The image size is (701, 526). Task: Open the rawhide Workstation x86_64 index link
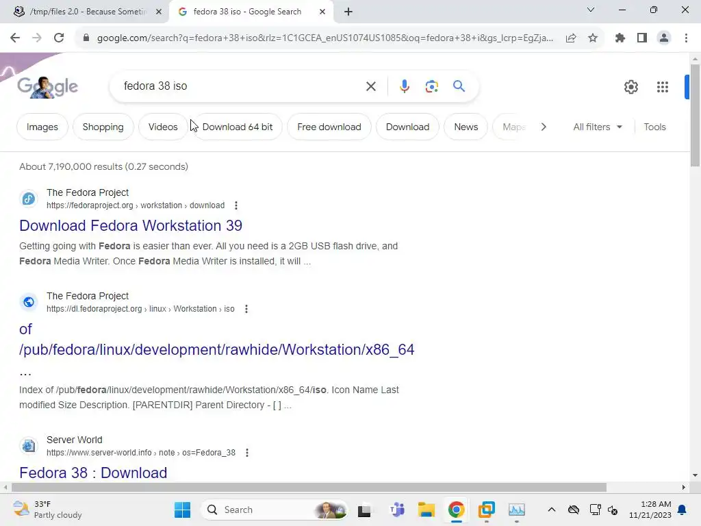coord(216,349)
